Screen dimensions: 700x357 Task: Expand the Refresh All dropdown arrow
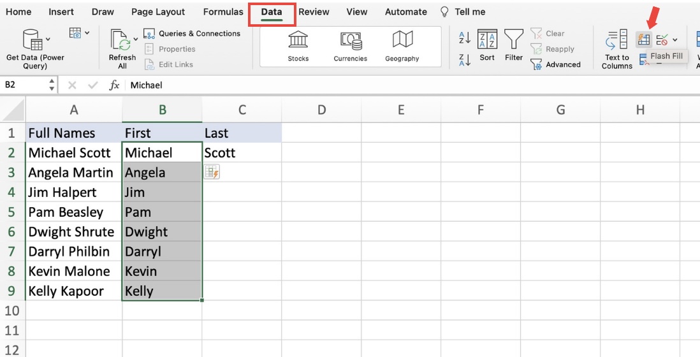(x=136, y=40)
